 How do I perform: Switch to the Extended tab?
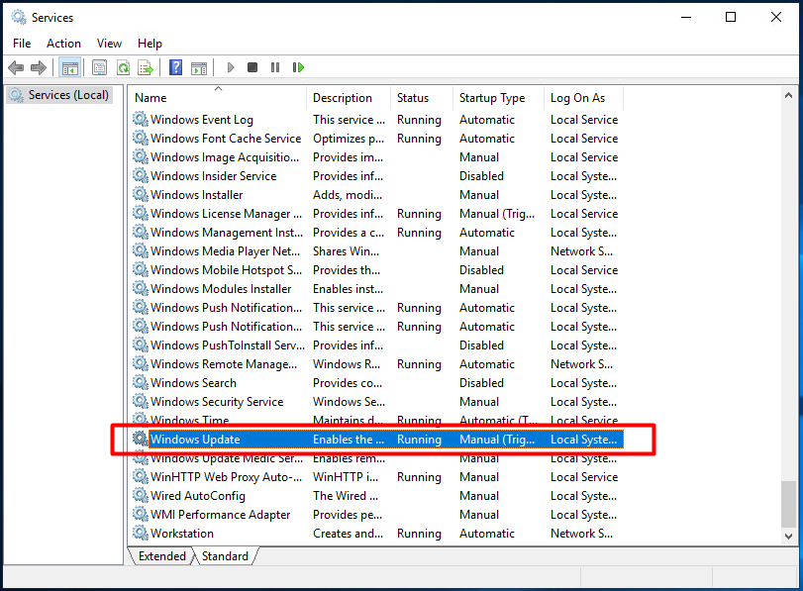[x=161, y=556]
